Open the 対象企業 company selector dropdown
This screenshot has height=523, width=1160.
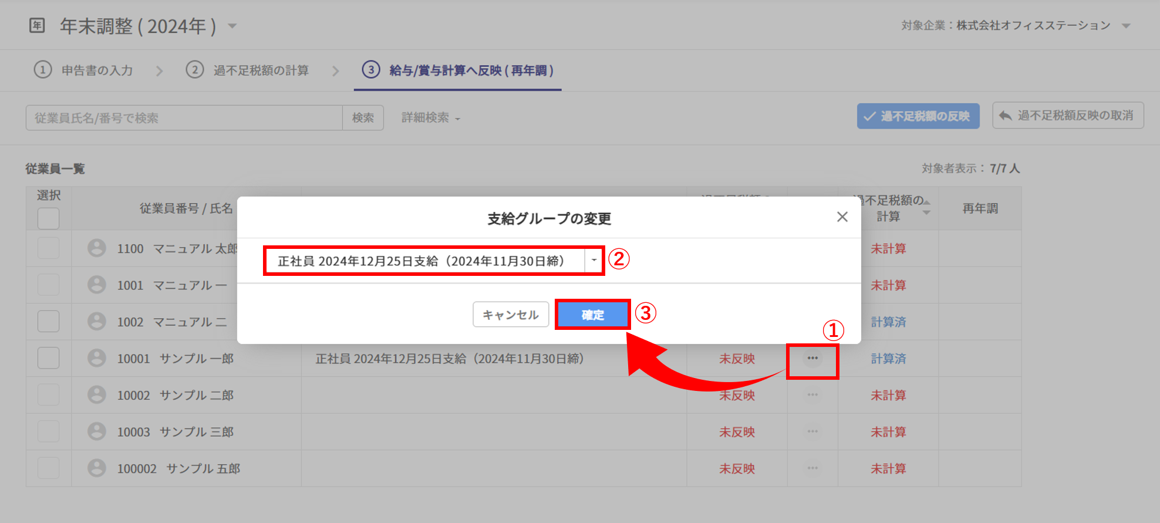(x=1125, y=26)
